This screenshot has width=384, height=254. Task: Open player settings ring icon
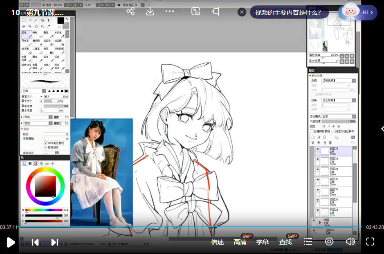[x=329, y=242]
